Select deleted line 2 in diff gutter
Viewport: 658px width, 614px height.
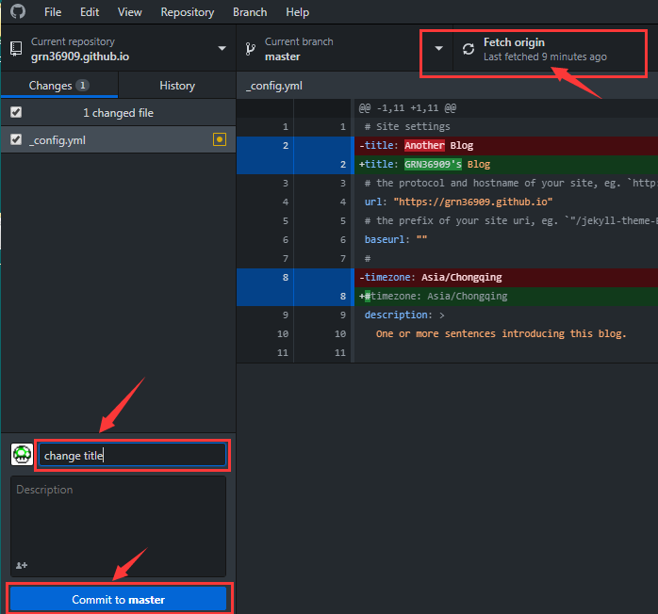[x=286, y=145]
